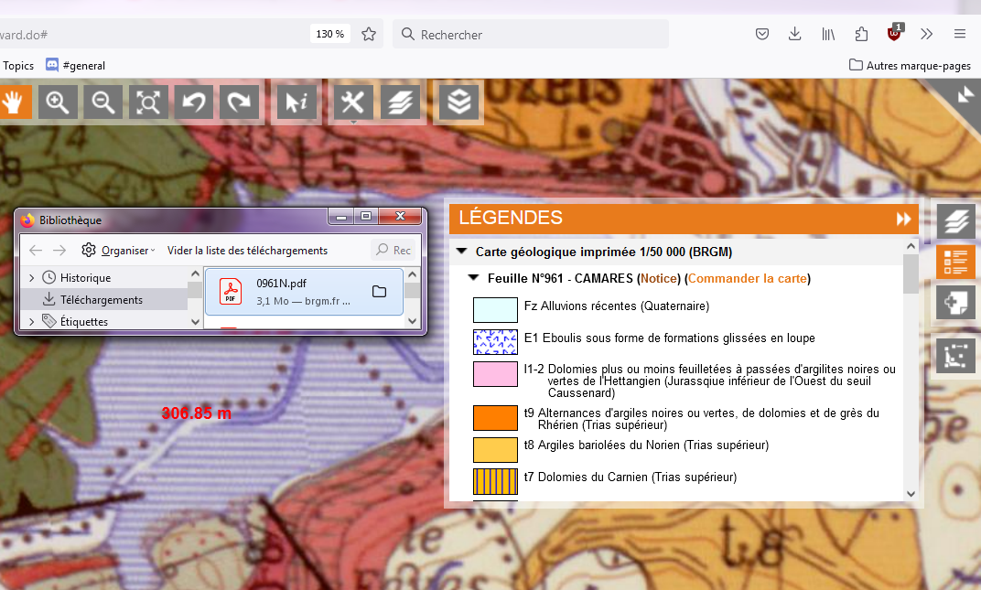Open the wrench and screwdriver tools menu
Image resolution: width=981 pixels, height=590 pixels.
tap(352, 102)
